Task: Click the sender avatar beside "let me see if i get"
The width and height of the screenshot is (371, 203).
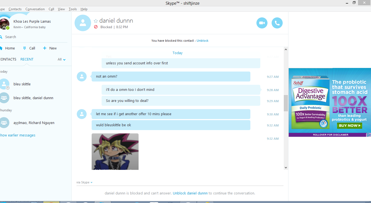Action: coord(82,114)
